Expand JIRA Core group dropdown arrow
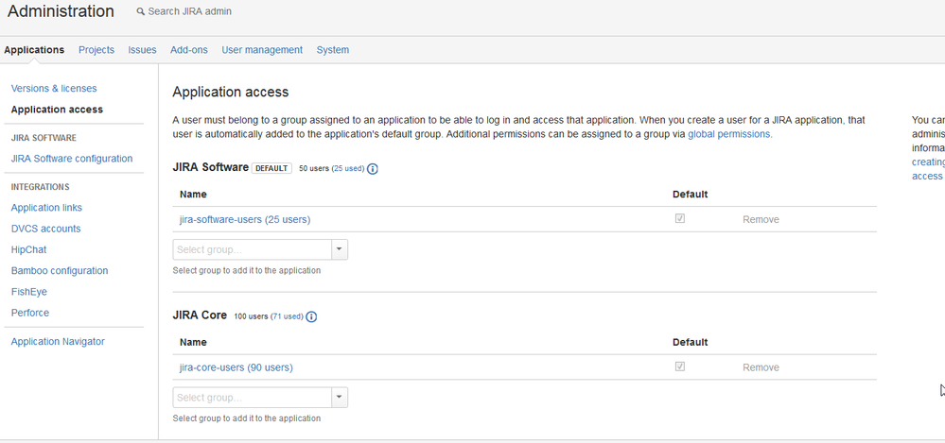945x443 pixels. tap(340, 398)
